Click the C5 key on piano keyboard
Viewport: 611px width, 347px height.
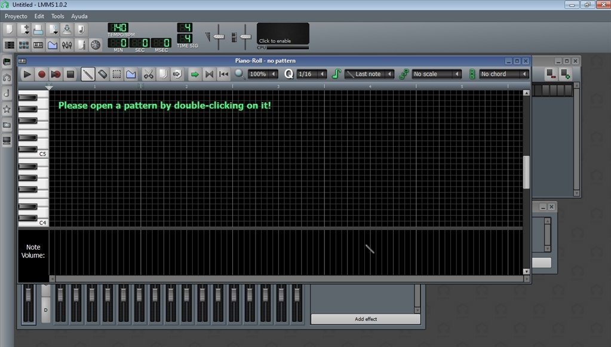[x=33, y=154]
